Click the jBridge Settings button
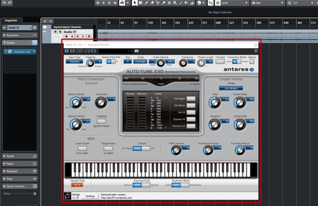 90,196
